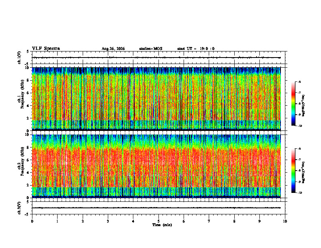
Task: Click tick label "3" on the time axis
Action: [108, 221]
